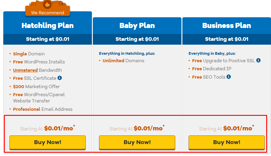Click info icon beside Free SEO Tools
Viewport: 271px width, 156px height.
[228, 77]
